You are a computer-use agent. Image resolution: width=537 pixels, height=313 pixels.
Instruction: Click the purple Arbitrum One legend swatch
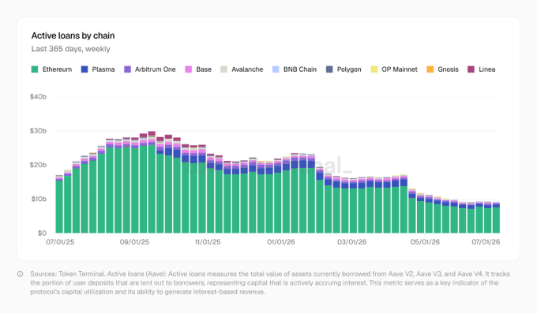point(127,69)
